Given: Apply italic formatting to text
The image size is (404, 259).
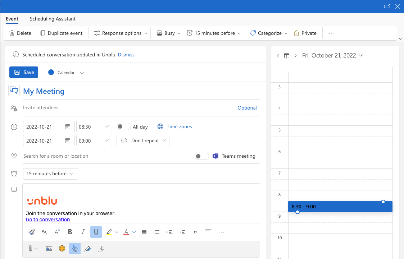Looking at the screenshot, I should click(x=83, y=232).
